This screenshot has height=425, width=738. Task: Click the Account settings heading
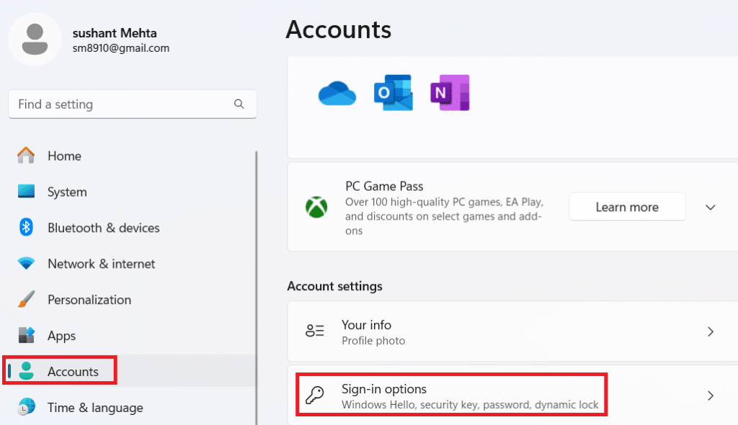tap(334, 286)
